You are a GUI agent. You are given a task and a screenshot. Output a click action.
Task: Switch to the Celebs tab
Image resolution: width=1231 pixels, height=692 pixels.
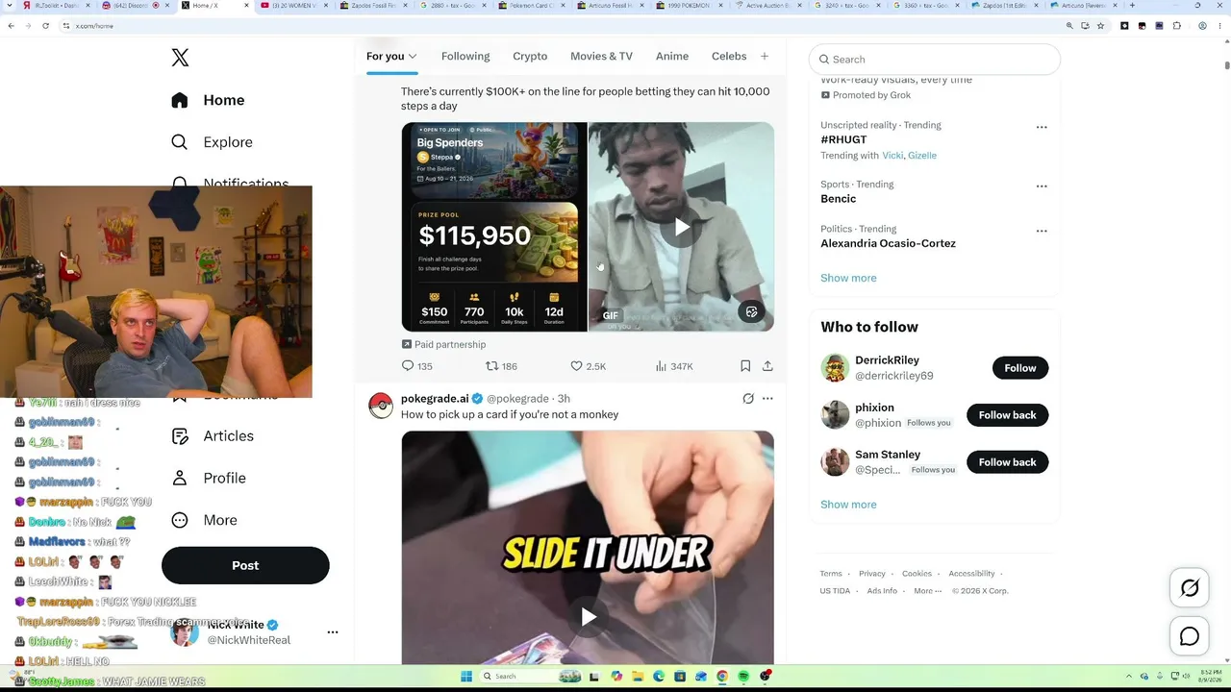[x=729, y=56]
